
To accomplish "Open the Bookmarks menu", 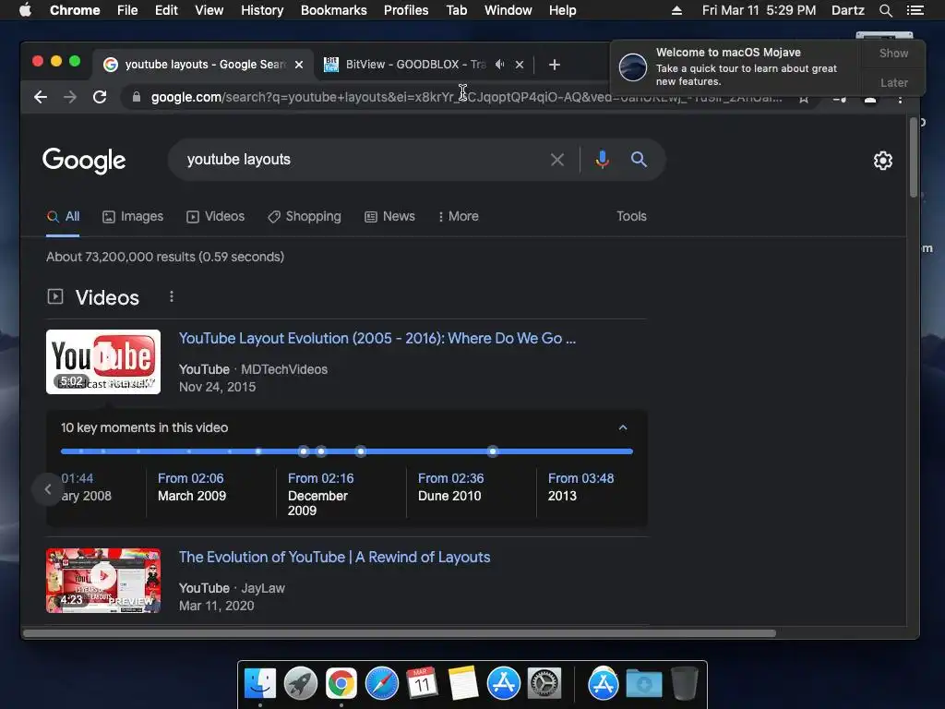I will [x=334, y=10].
